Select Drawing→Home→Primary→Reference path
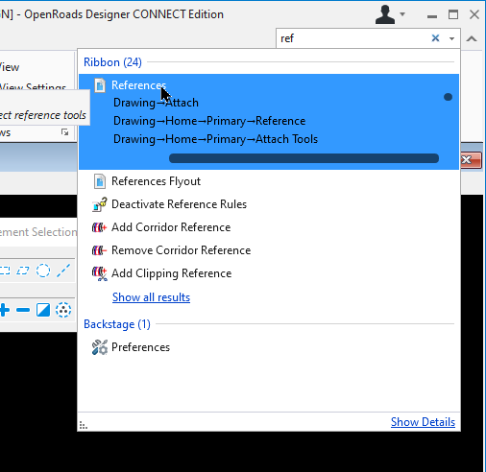The height and width of the screenshot is (472, 486). 209,121
